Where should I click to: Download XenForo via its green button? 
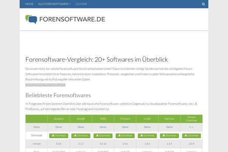click(169, 136)
